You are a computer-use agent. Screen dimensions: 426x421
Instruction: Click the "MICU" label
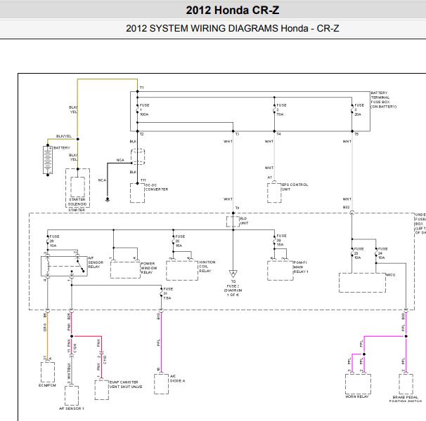(390, 275)
